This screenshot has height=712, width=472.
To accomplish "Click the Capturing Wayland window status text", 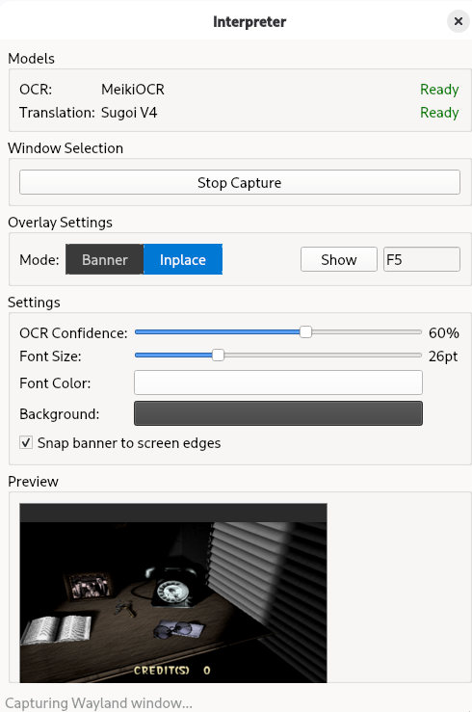I will point(98,703).
